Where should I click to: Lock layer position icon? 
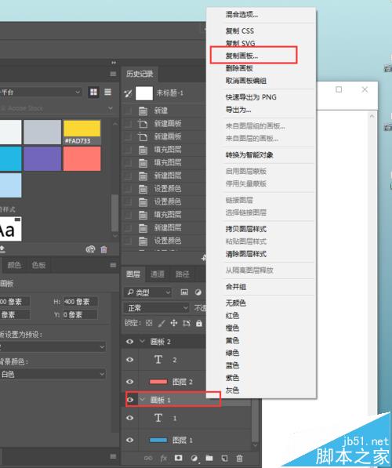[x=174, y=323]
